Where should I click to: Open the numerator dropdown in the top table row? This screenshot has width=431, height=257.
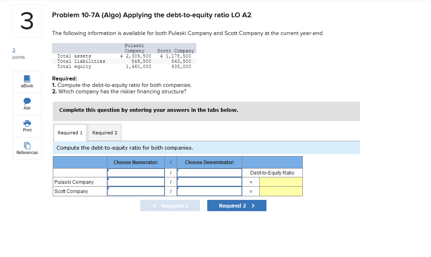click(x=136, y=173)
